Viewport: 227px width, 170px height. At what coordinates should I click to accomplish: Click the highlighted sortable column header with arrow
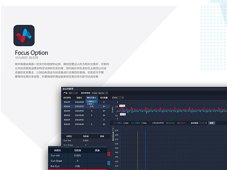tap(92, 98)
